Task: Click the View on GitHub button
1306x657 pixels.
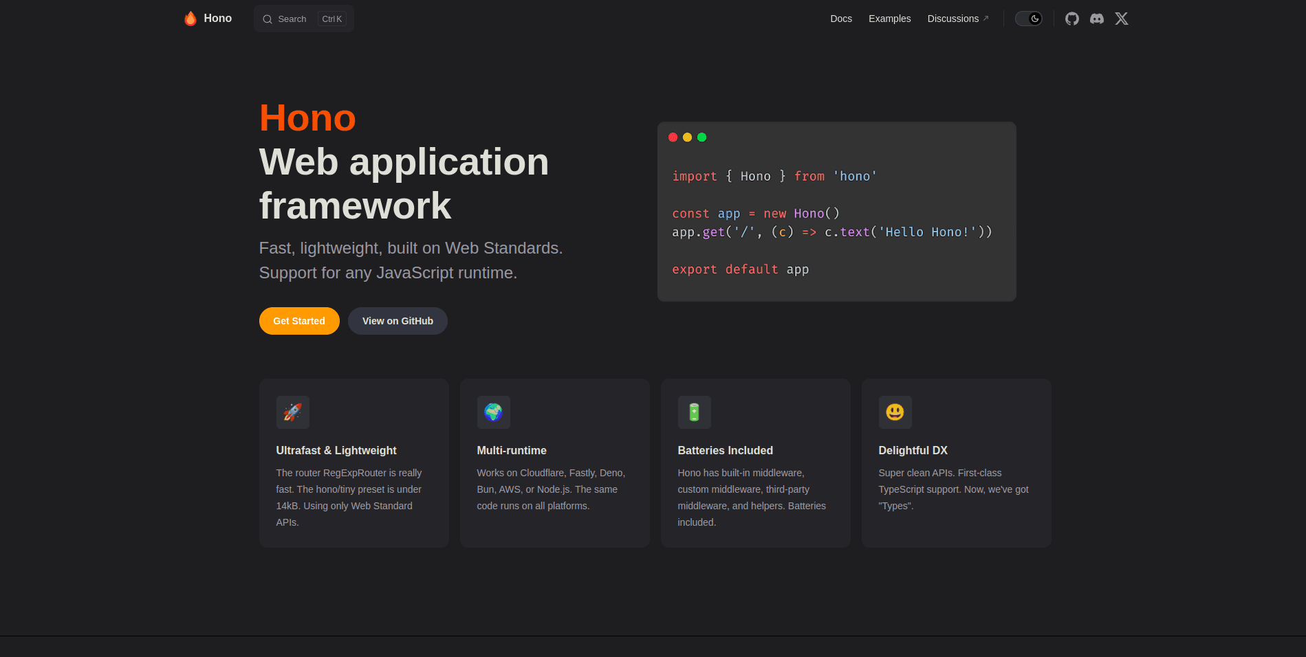Action: coord(398,321)
